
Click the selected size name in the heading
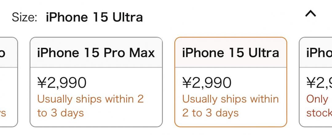point(94,17)
